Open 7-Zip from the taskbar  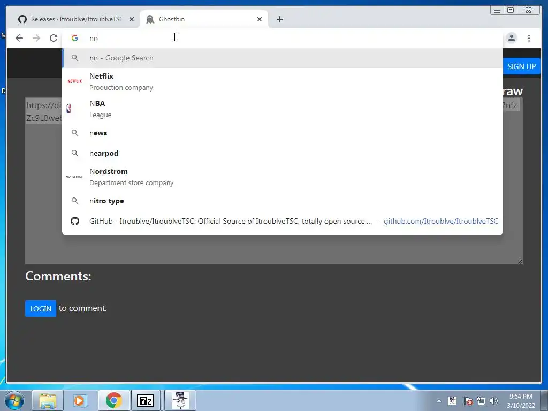[146, 400]
